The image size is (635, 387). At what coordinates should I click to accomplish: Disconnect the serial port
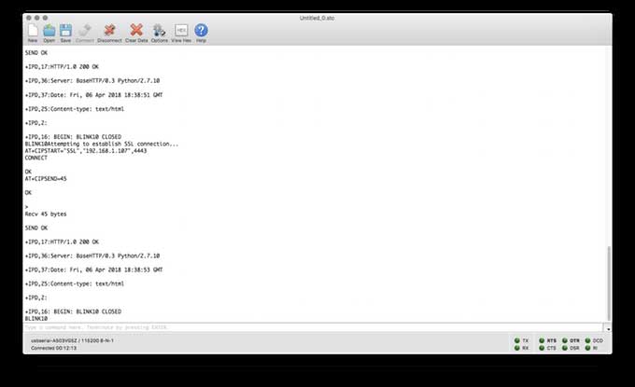(109, 32)
